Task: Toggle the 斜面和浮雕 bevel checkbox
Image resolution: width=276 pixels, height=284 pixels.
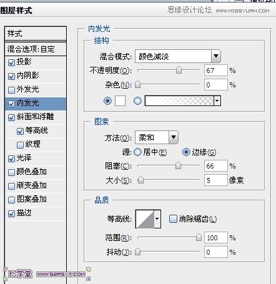Action: (11, 117)
